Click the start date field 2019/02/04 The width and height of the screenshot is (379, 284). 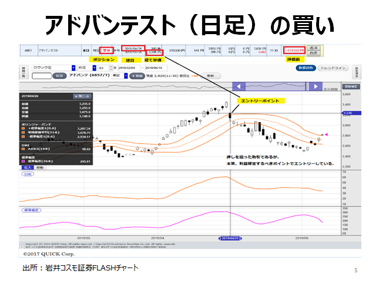(x=129, y=68)
